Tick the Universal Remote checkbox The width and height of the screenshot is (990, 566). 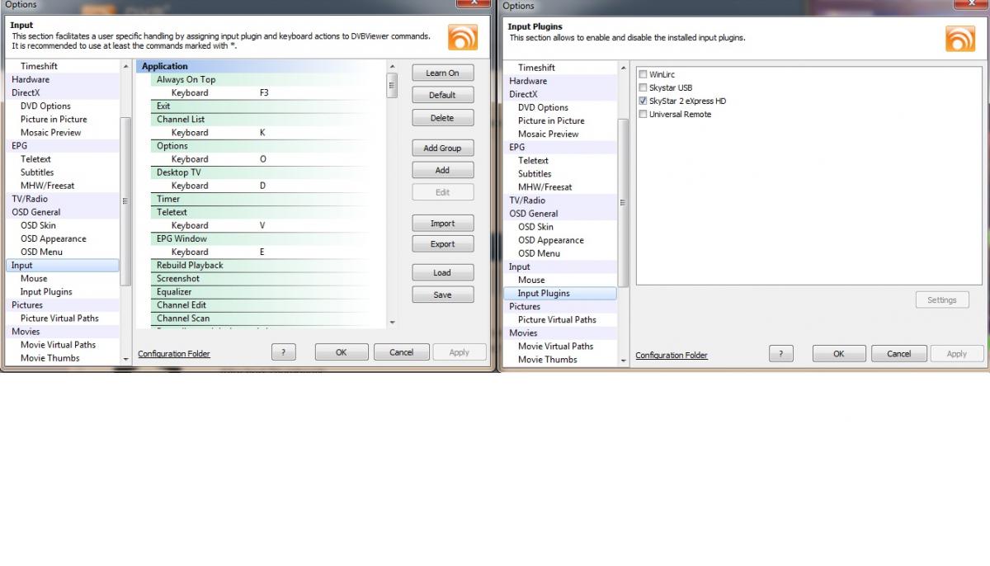pyautogui.click(x=643, y=115)
